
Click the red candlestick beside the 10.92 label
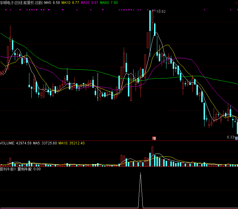coord(153,17)
